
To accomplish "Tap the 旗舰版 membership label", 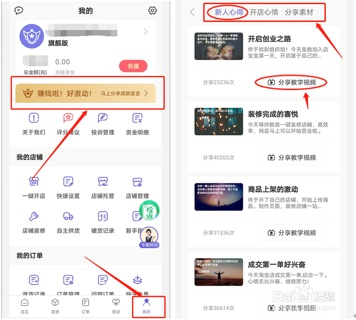I will pyautogui.click(x=58, y=43).
